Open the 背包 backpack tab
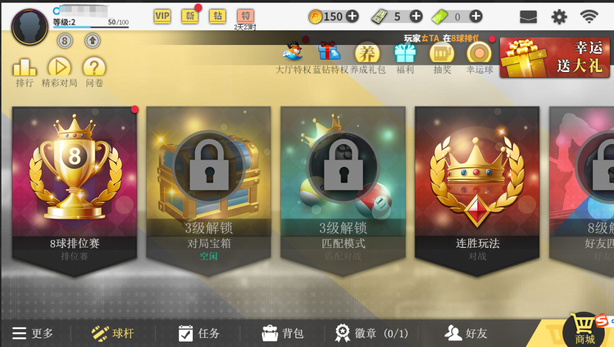The width and height of the screenshot is (614, 347). (x=282, y=334)
